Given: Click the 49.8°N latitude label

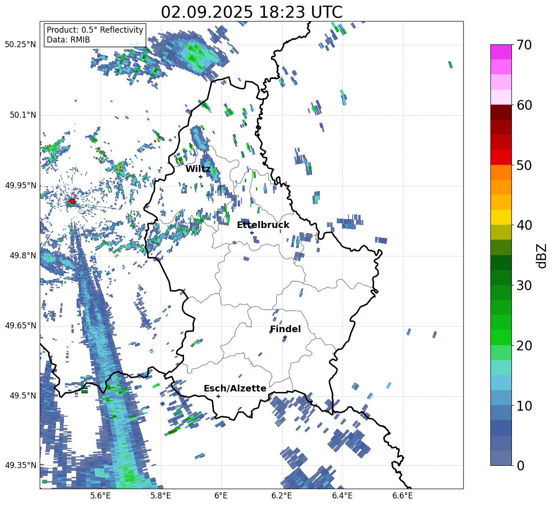Looking at the screenshot, I should pos(22,256).
